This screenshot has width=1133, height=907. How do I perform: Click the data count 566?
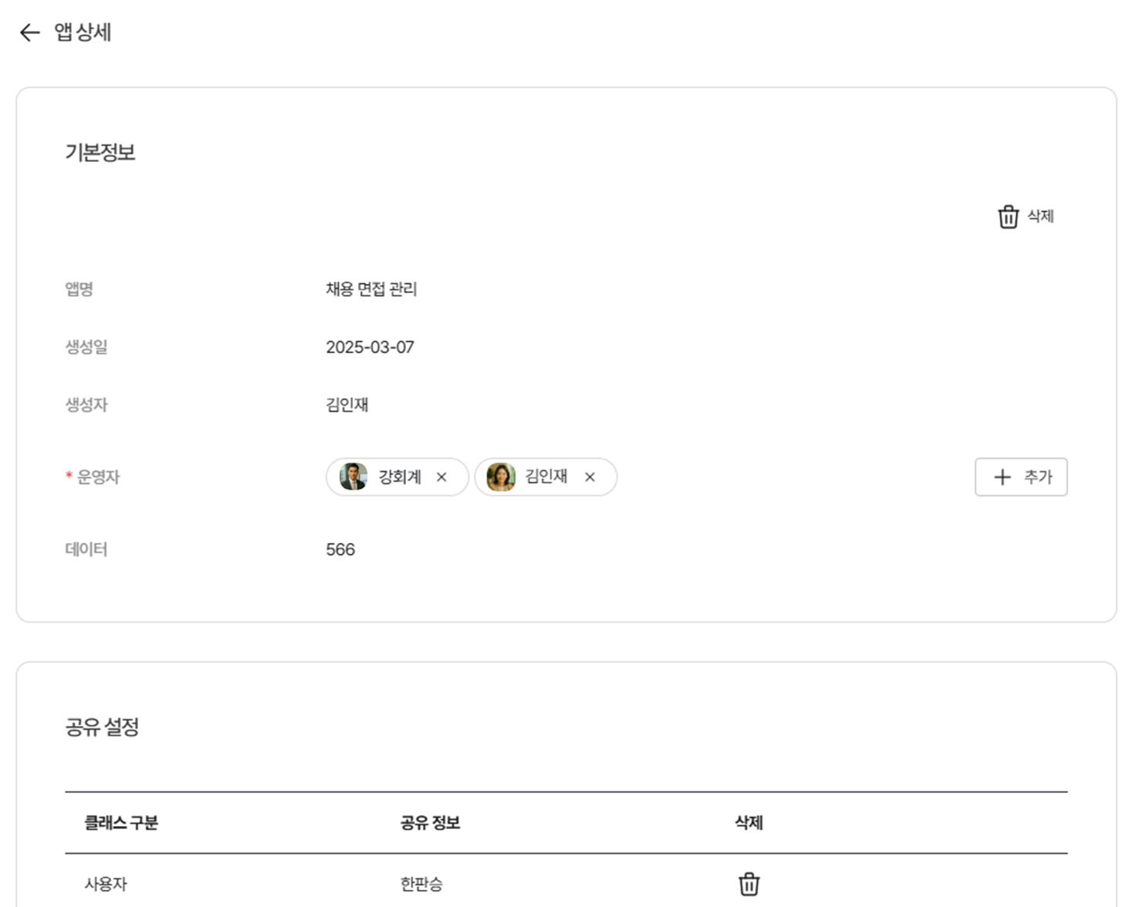click(x=340, y=550)
